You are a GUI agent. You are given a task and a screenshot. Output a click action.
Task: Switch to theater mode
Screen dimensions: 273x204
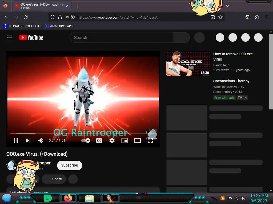tap(137, 141)
